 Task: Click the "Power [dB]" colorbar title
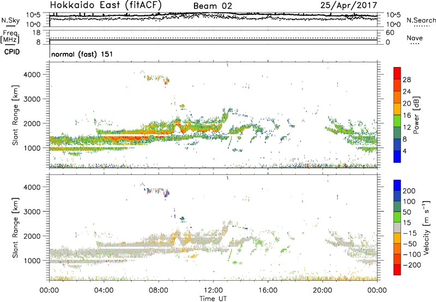416,115
